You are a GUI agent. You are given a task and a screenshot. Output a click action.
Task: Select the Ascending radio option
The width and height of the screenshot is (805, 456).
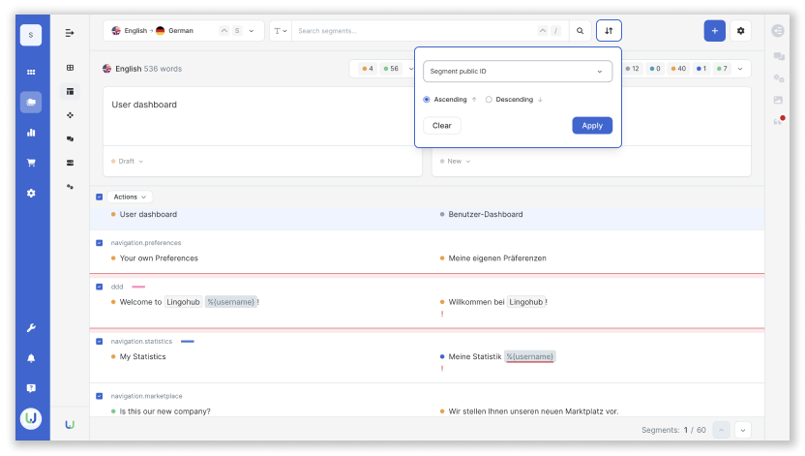pos(426,100)
